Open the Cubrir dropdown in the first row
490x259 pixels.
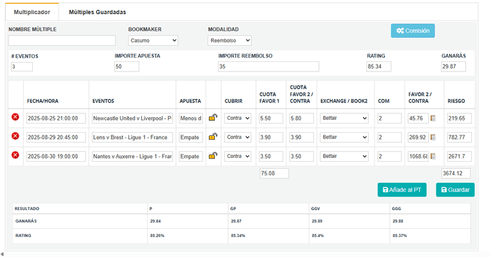point(237,119)
